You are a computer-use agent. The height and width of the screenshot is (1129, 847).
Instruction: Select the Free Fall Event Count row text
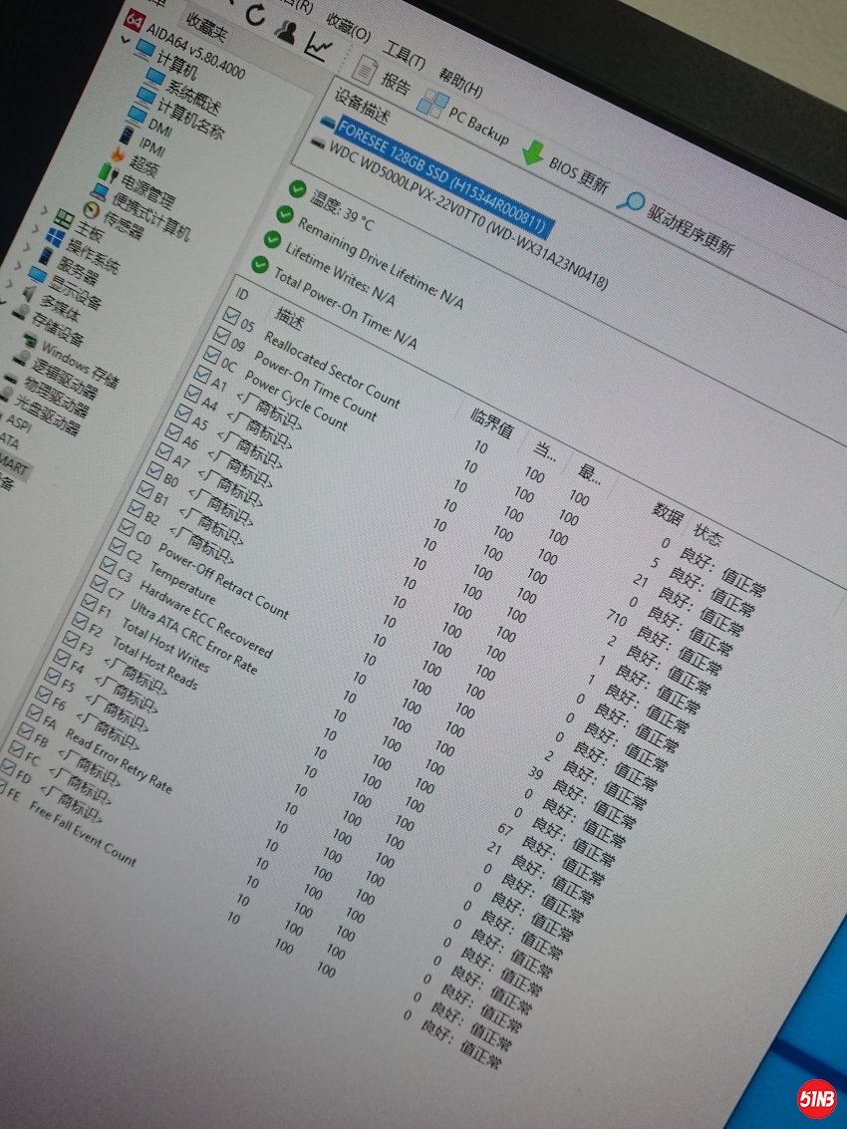(x=82, y=833)
